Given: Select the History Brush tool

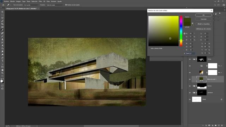Looking at the screenshot, I should click(2, 42).
